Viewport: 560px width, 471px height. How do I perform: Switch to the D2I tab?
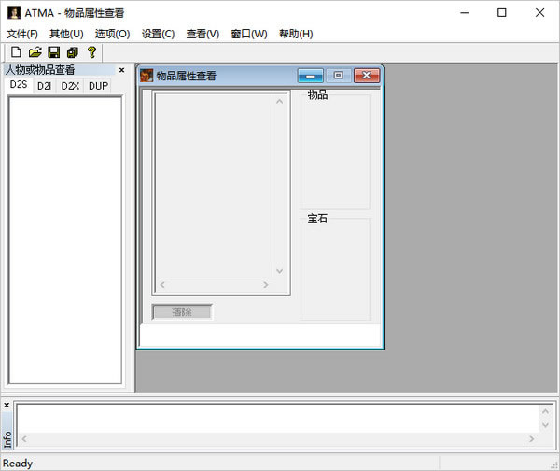click(44, 86)
